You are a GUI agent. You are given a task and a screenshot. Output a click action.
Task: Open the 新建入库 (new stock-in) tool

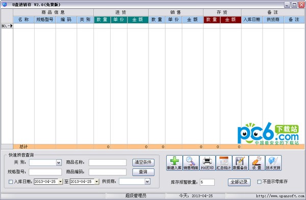click(x=174, y=163)
